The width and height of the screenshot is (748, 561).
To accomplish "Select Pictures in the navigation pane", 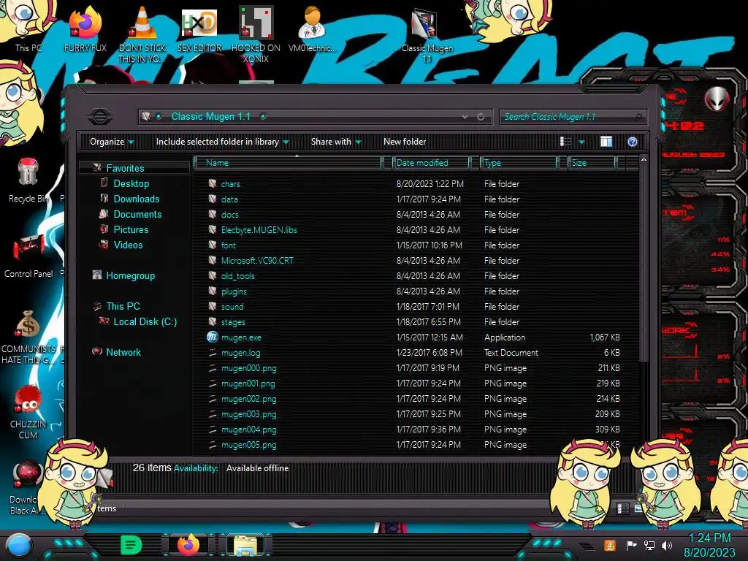I will click(131, 229).
